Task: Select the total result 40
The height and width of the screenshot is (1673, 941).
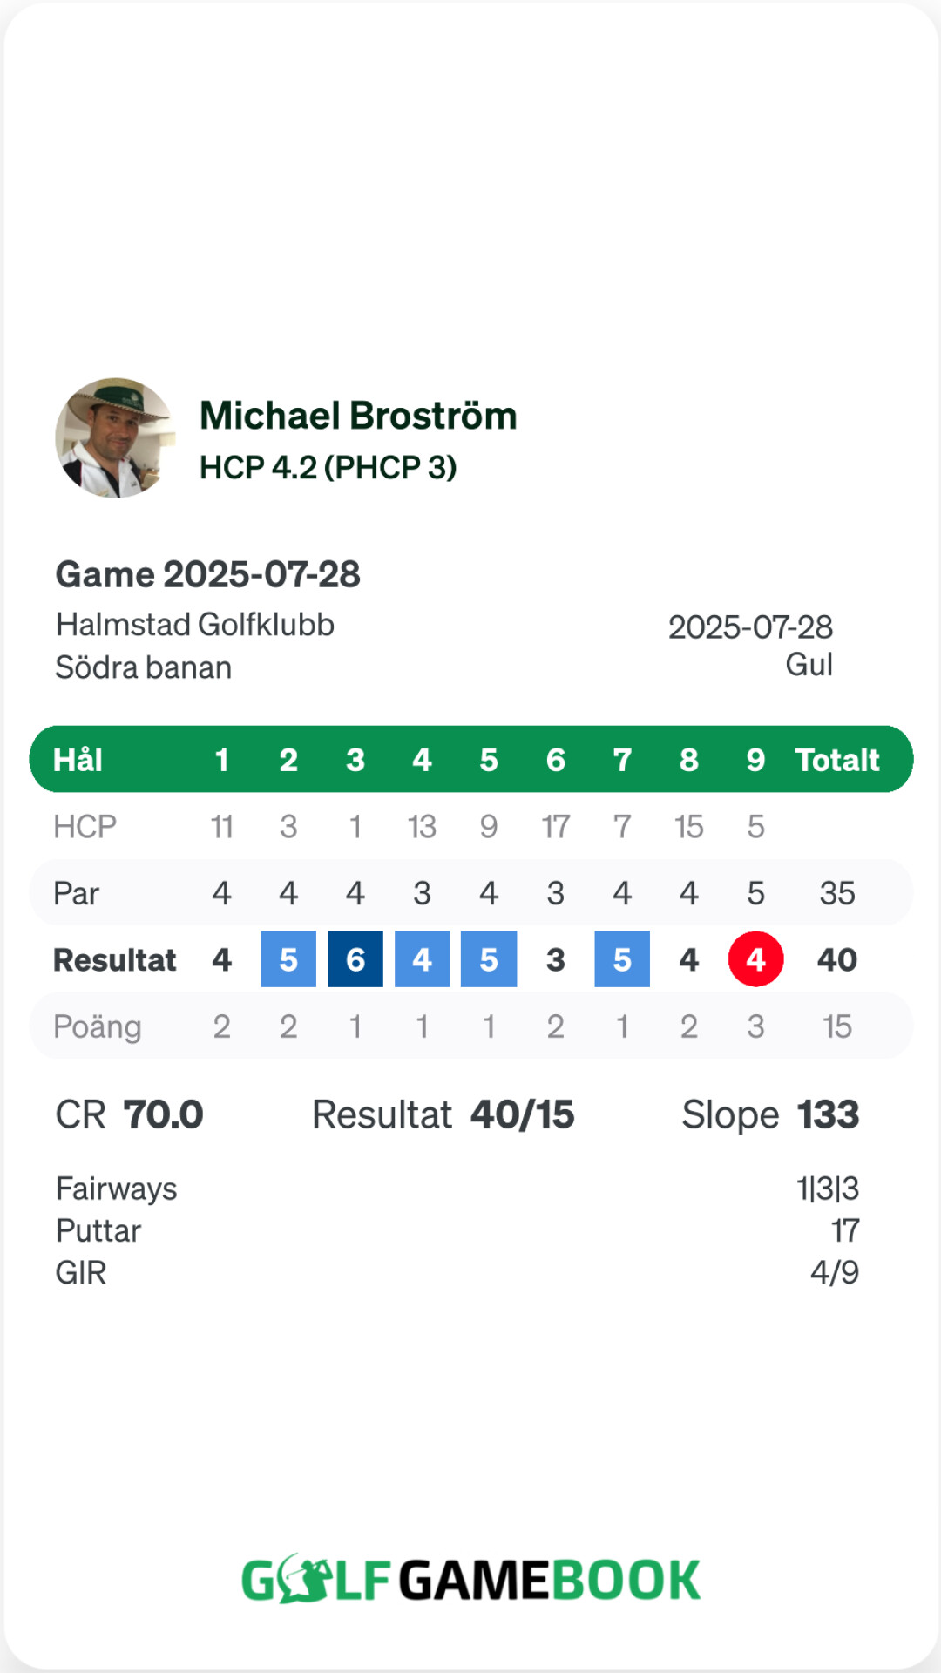Action: pos(837,959)
